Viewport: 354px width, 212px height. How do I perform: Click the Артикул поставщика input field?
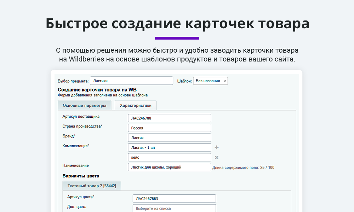coord(169,118)
